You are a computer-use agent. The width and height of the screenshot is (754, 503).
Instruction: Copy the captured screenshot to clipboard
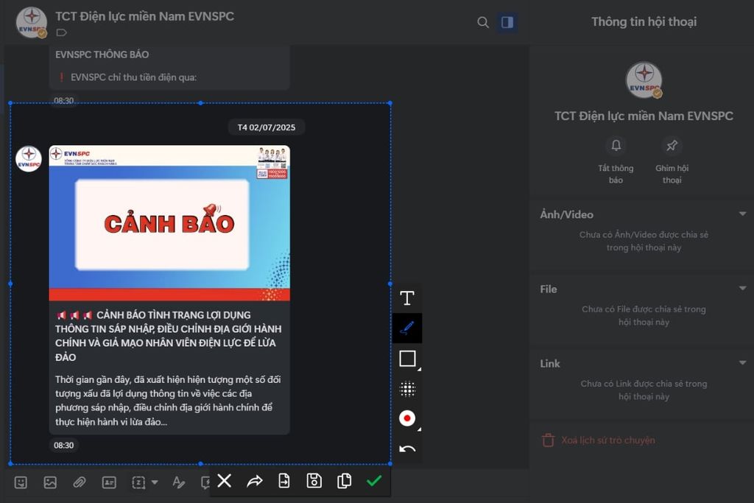345,481
